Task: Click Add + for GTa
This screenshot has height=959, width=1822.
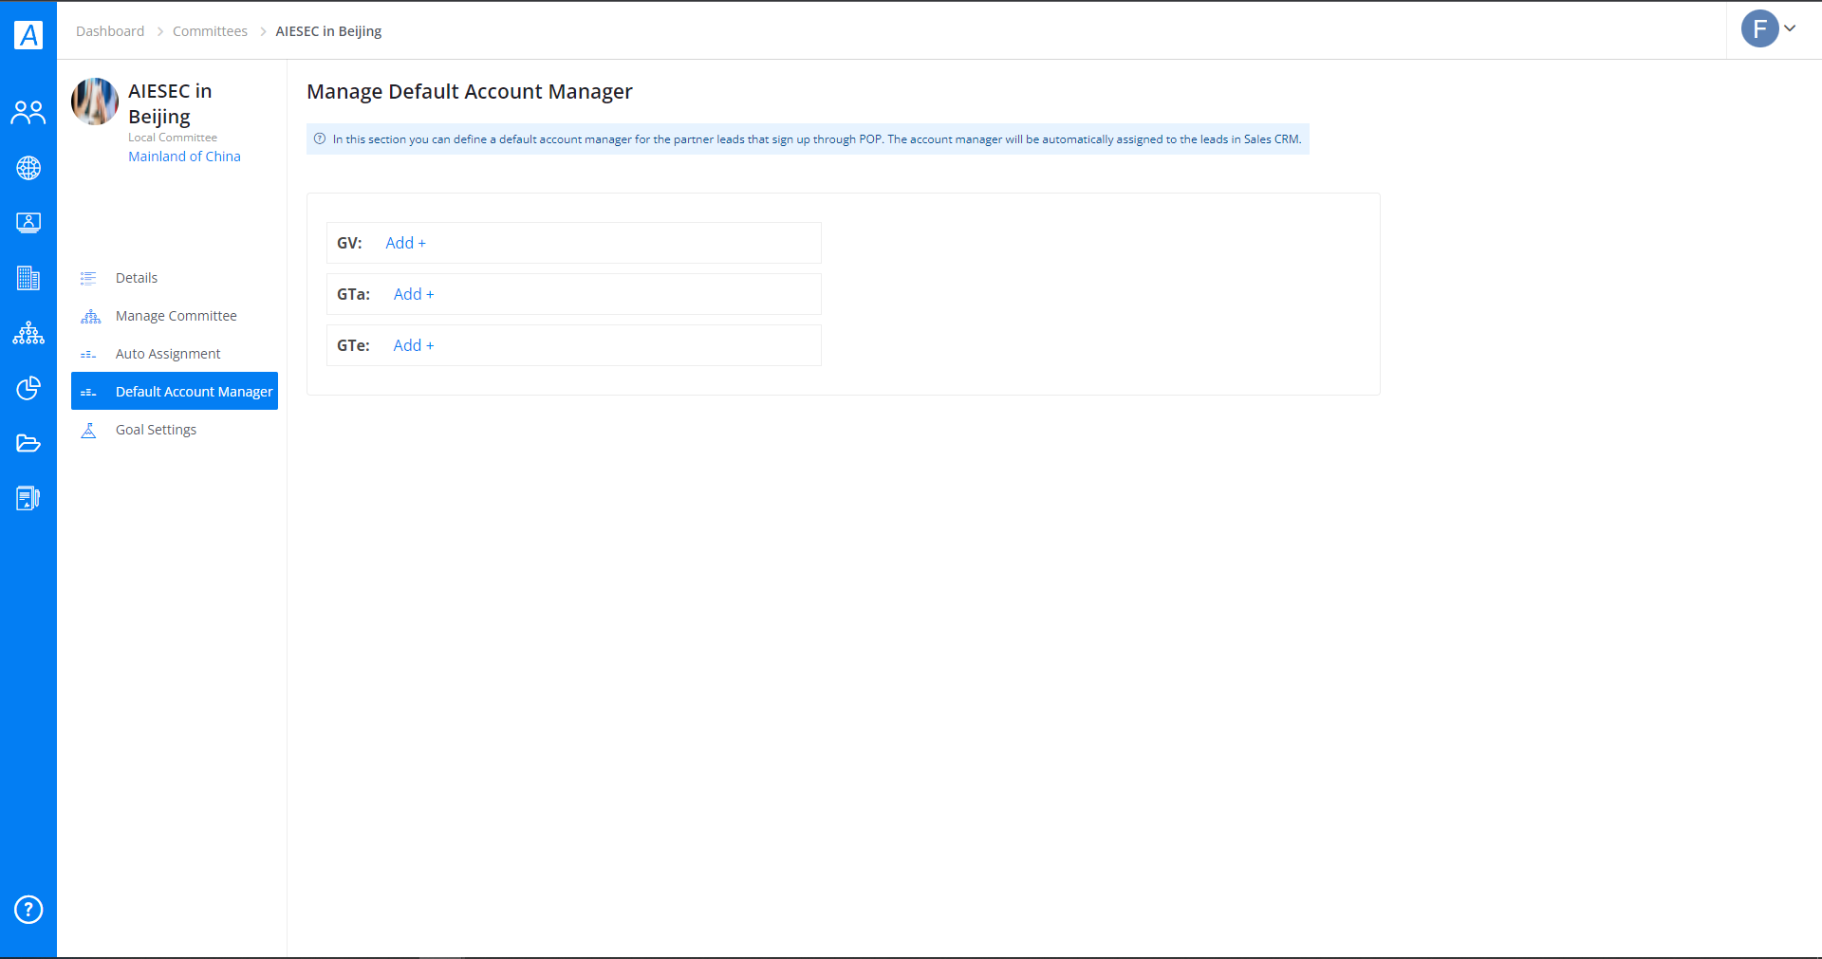Action: tap(414, 294)
